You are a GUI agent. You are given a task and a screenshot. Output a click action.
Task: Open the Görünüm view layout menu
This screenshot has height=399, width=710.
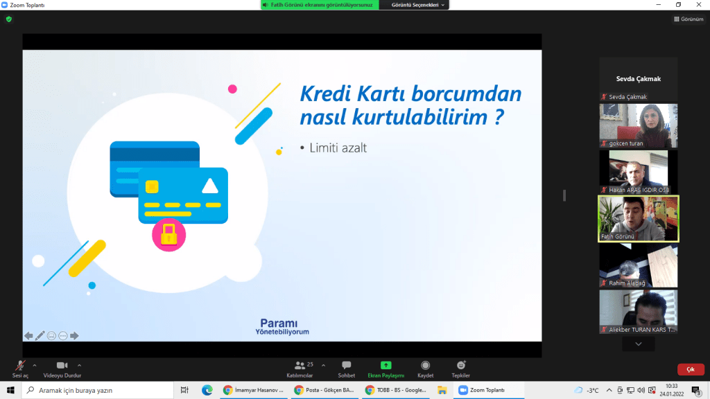pos(689,19)
